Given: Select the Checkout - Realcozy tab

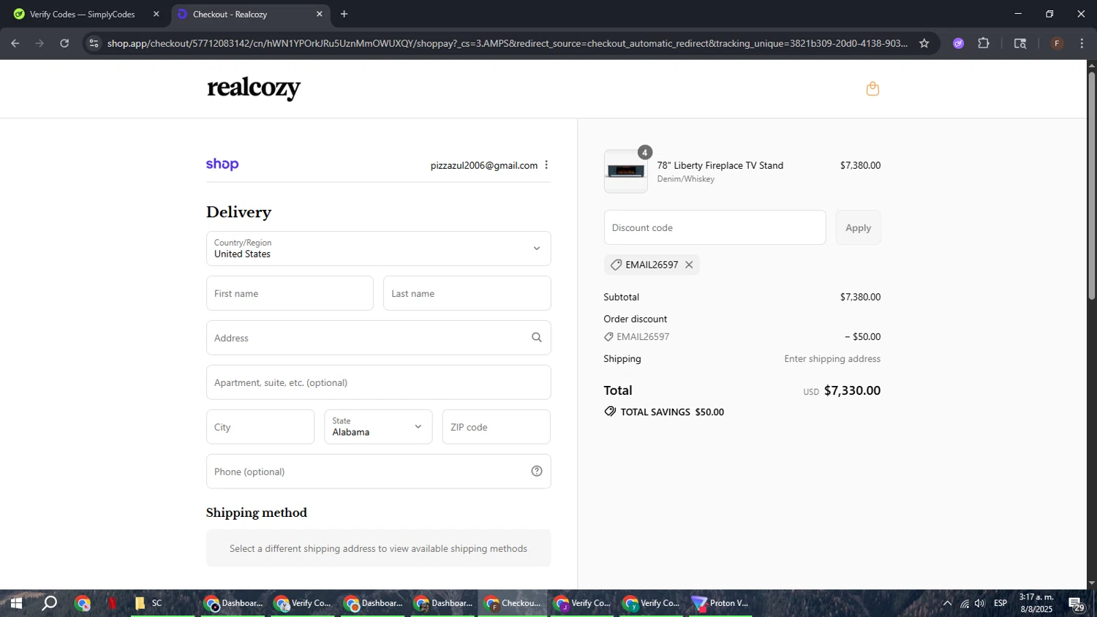Looking at the screenshot, I should coord(230,14).
